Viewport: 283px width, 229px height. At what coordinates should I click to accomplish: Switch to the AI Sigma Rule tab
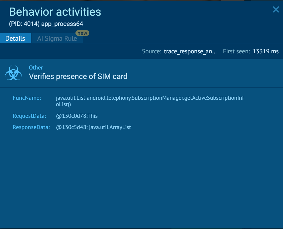pos(57,38)
